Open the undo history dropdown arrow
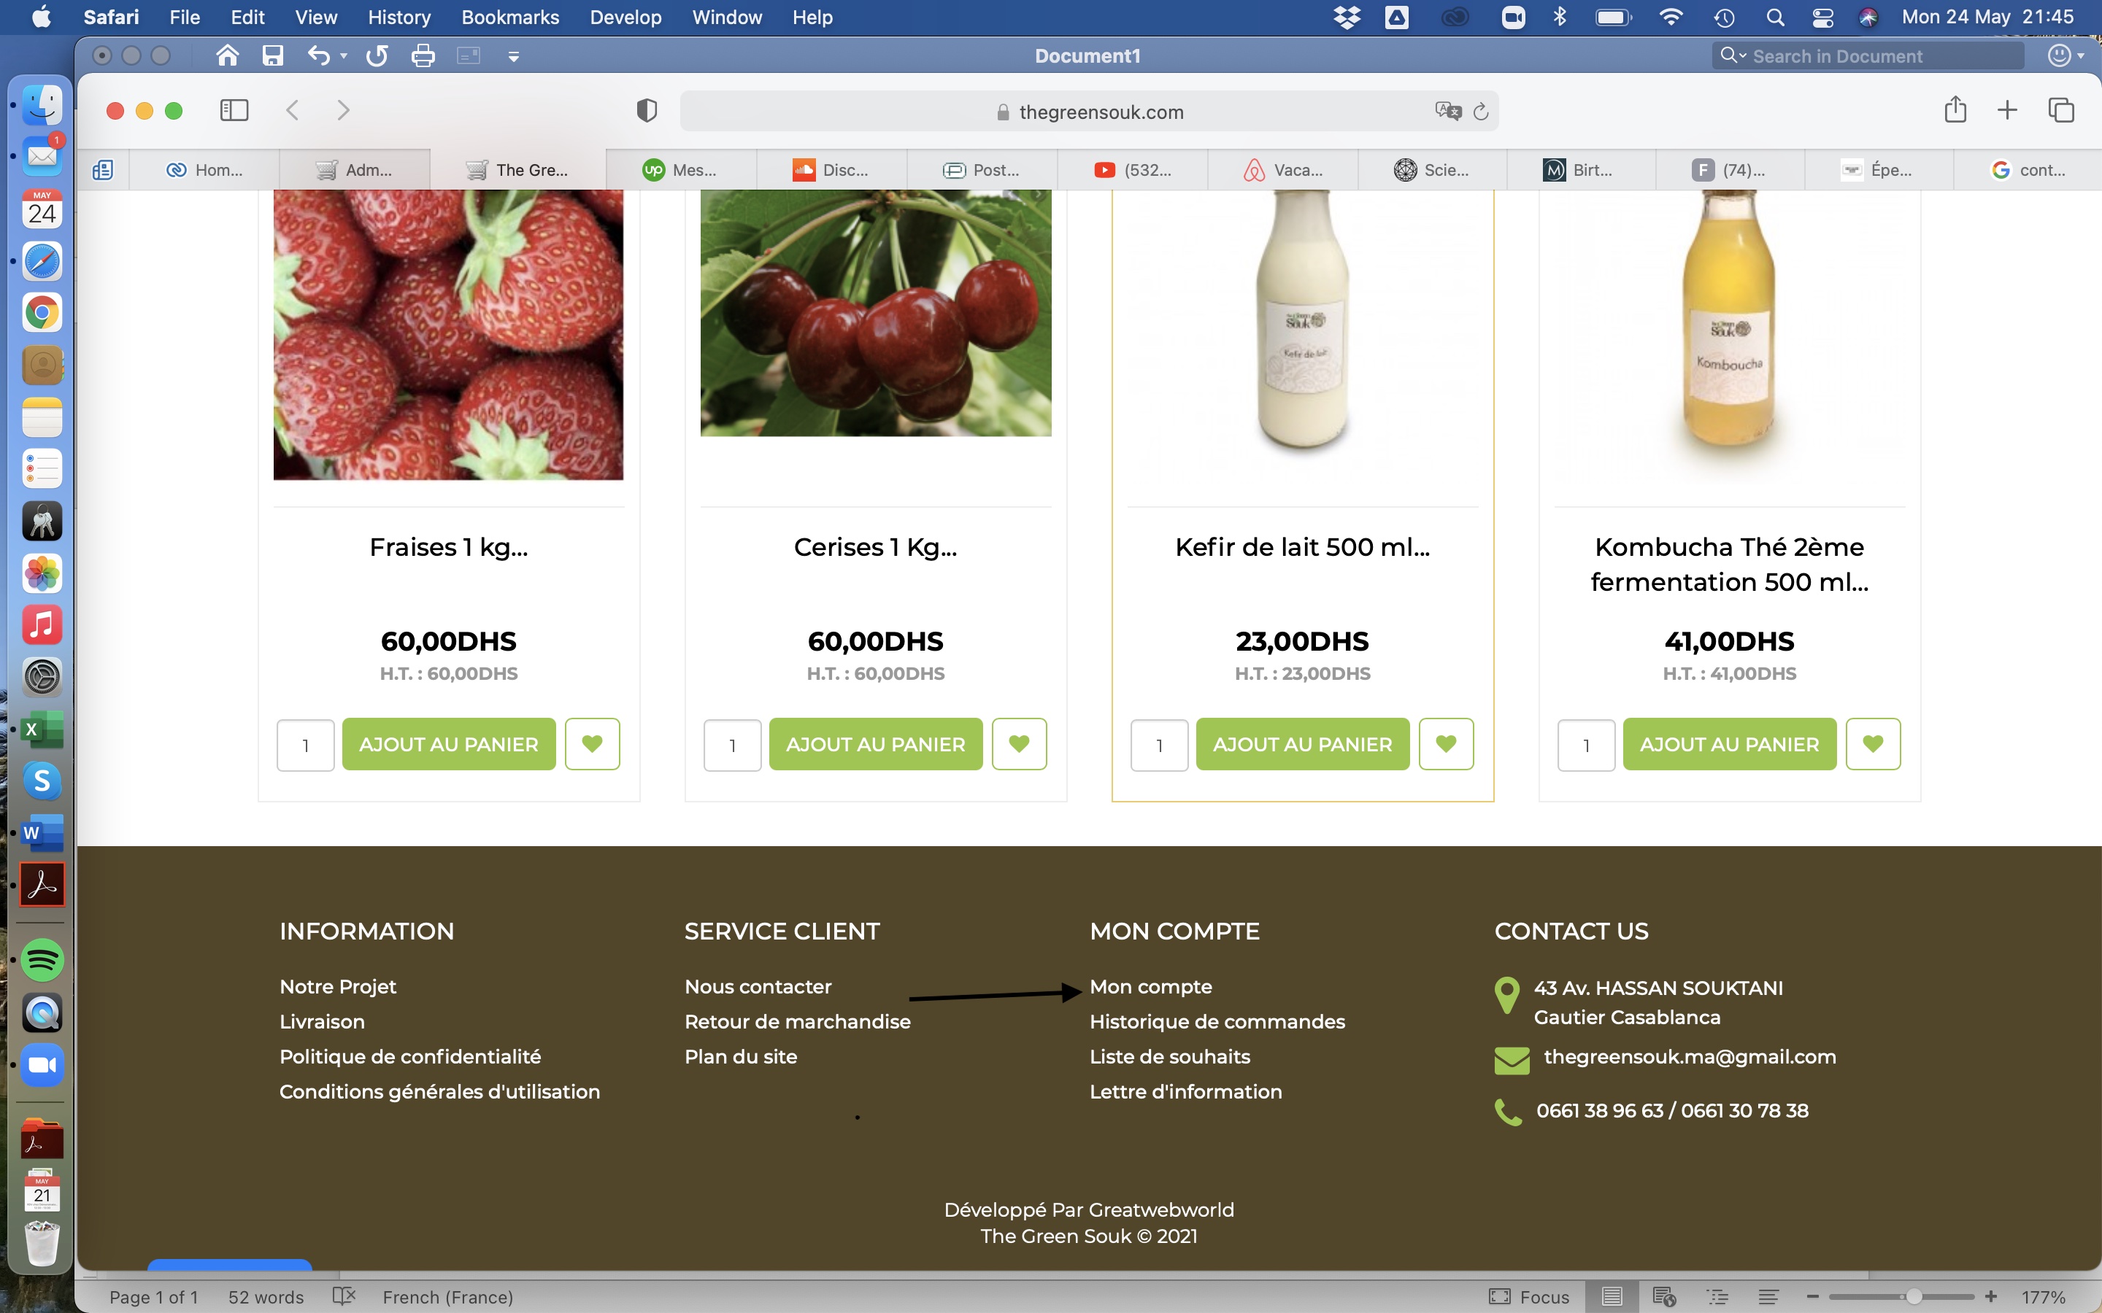This screenshot has height=1313, width=2102. (x=344, y=56)
